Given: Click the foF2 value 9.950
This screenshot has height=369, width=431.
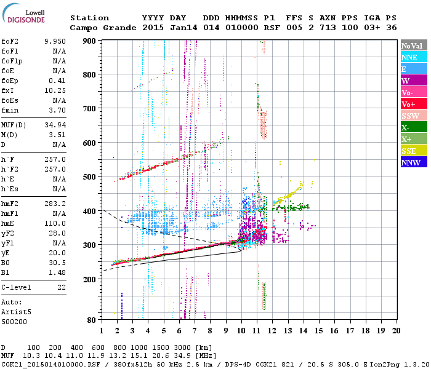Looking at the screenshot, I should (55, 41).
